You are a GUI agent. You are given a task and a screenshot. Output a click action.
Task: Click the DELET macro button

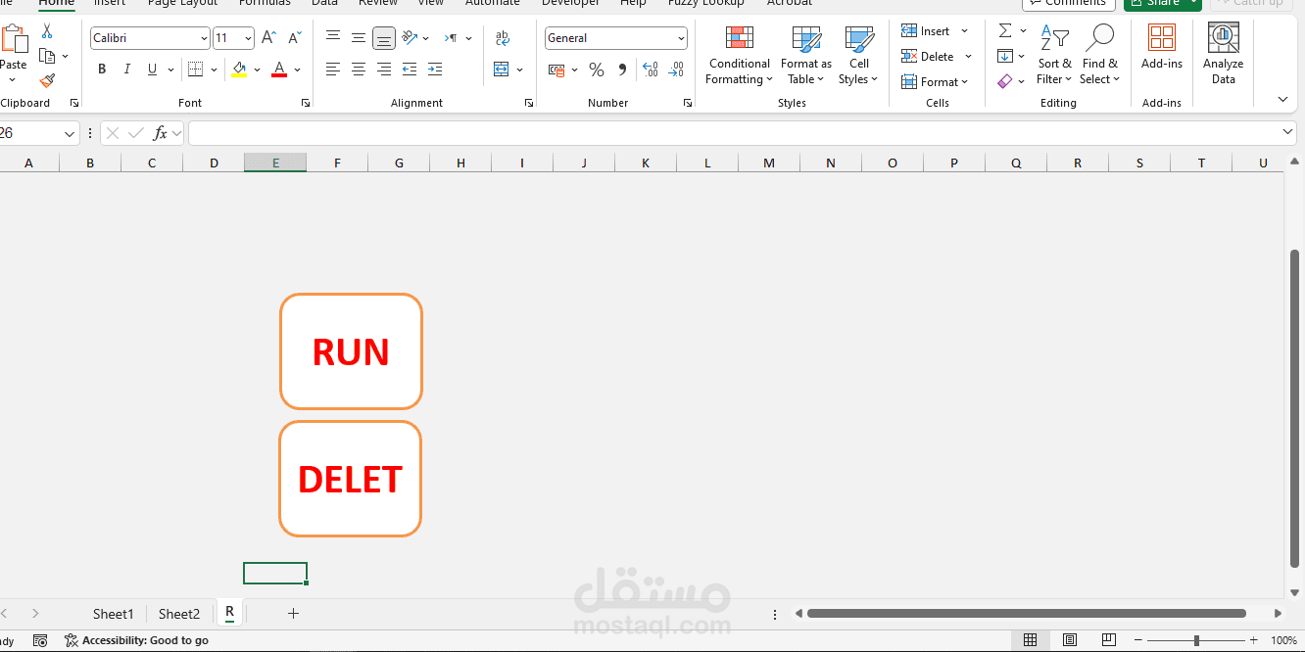350,479
